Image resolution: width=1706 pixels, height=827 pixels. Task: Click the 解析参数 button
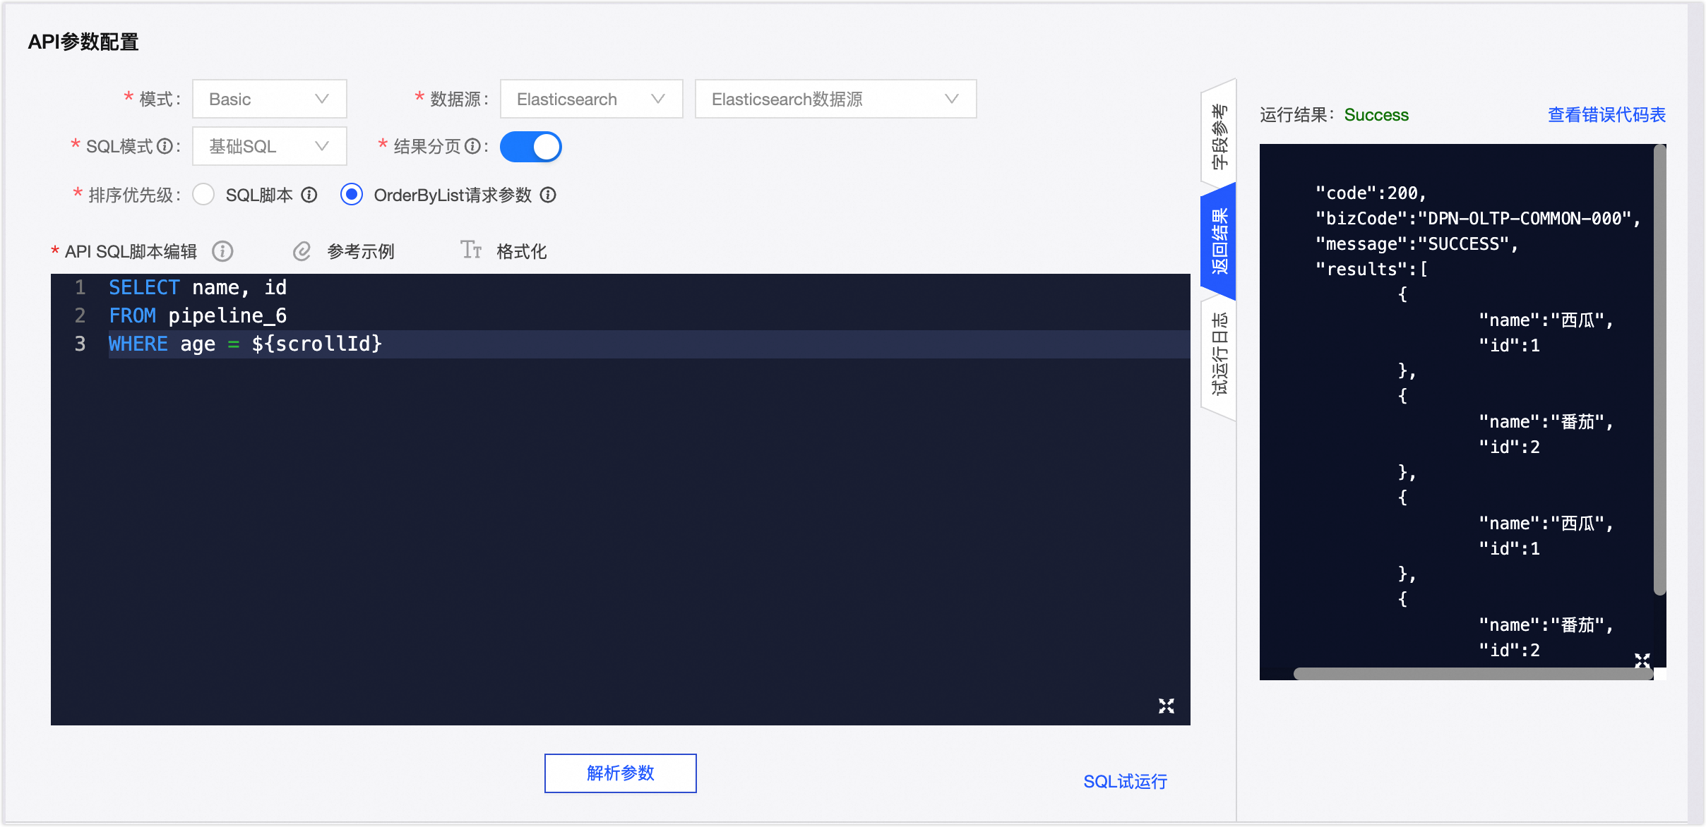point(619,773)
